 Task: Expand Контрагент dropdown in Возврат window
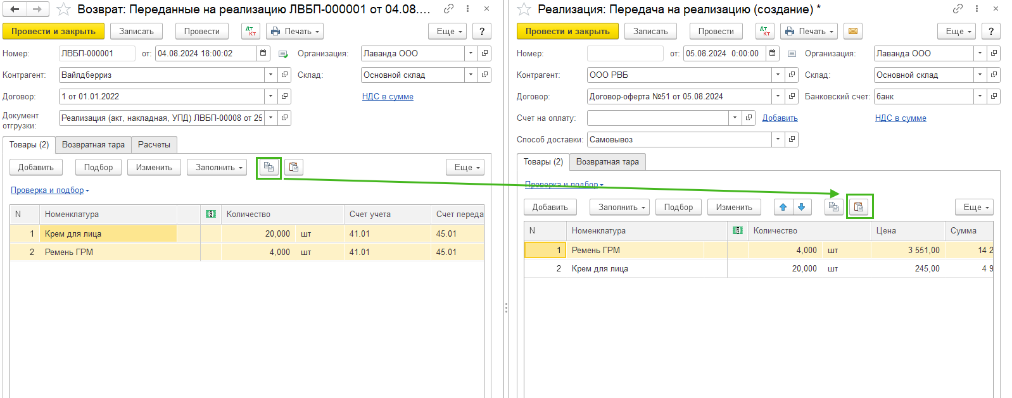(271, 75)
